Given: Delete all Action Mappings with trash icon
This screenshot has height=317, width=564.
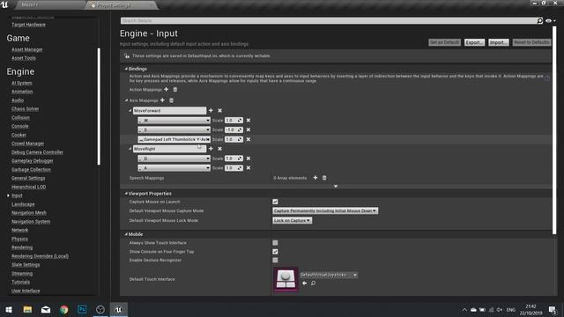Looking at the screenshot, I should tap(175, 90).
